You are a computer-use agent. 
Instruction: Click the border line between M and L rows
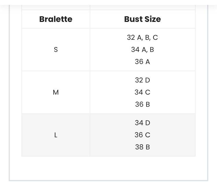coord(108,114)
